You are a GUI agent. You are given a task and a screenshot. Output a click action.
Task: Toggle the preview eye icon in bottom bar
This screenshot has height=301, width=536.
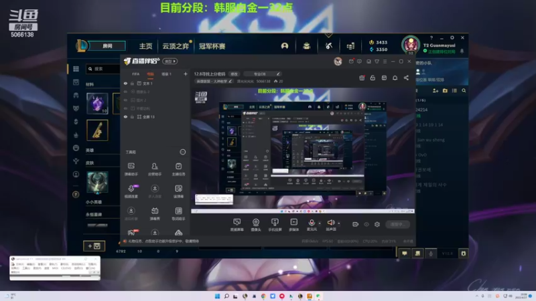click(x=366, y=224)
